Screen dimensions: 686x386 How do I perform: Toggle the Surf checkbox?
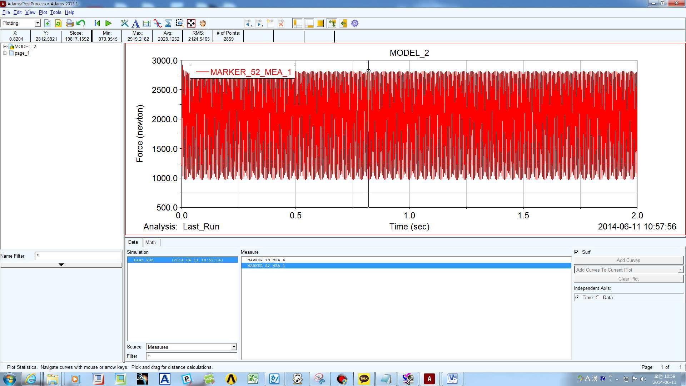click(x=576, y=252)
